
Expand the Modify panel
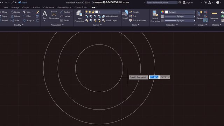click(19, 25)
